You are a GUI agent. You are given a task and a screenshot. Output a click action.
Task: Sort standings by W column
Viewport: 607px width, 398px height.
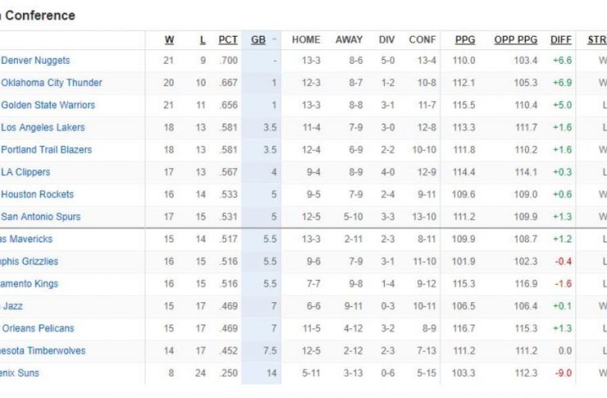(170, 39)
